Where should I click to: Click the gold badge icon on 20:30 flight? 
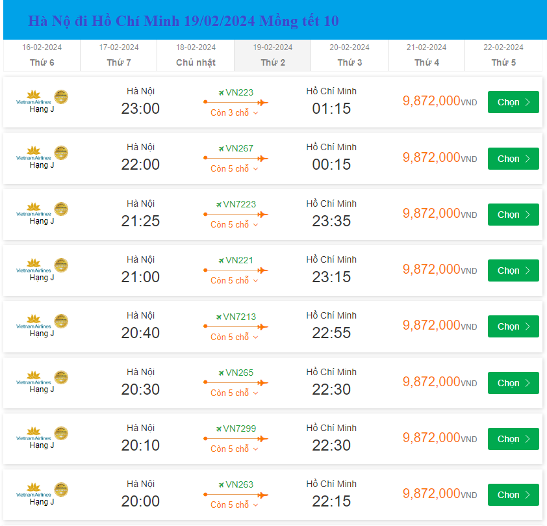click(61, 377)
